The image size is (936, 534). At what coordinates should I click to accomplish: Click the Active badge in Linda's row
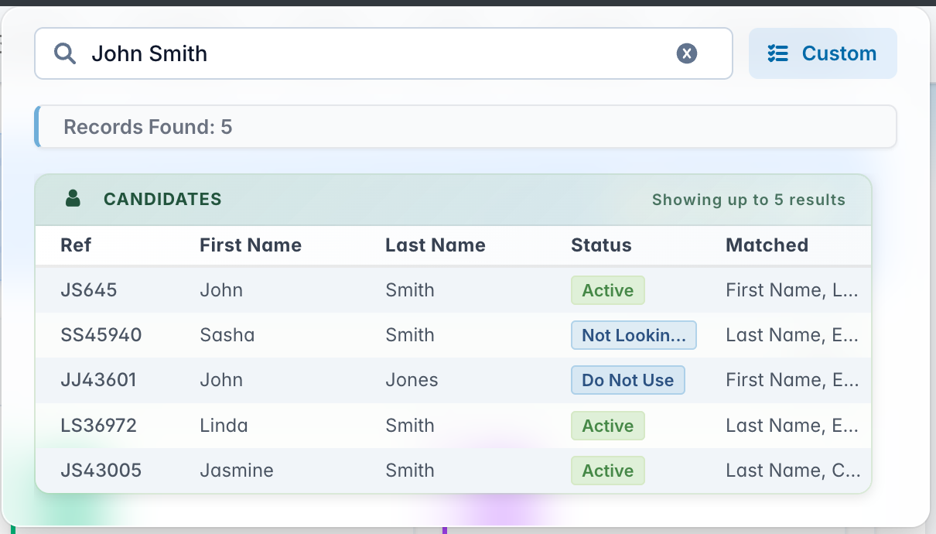coord(608,426)
